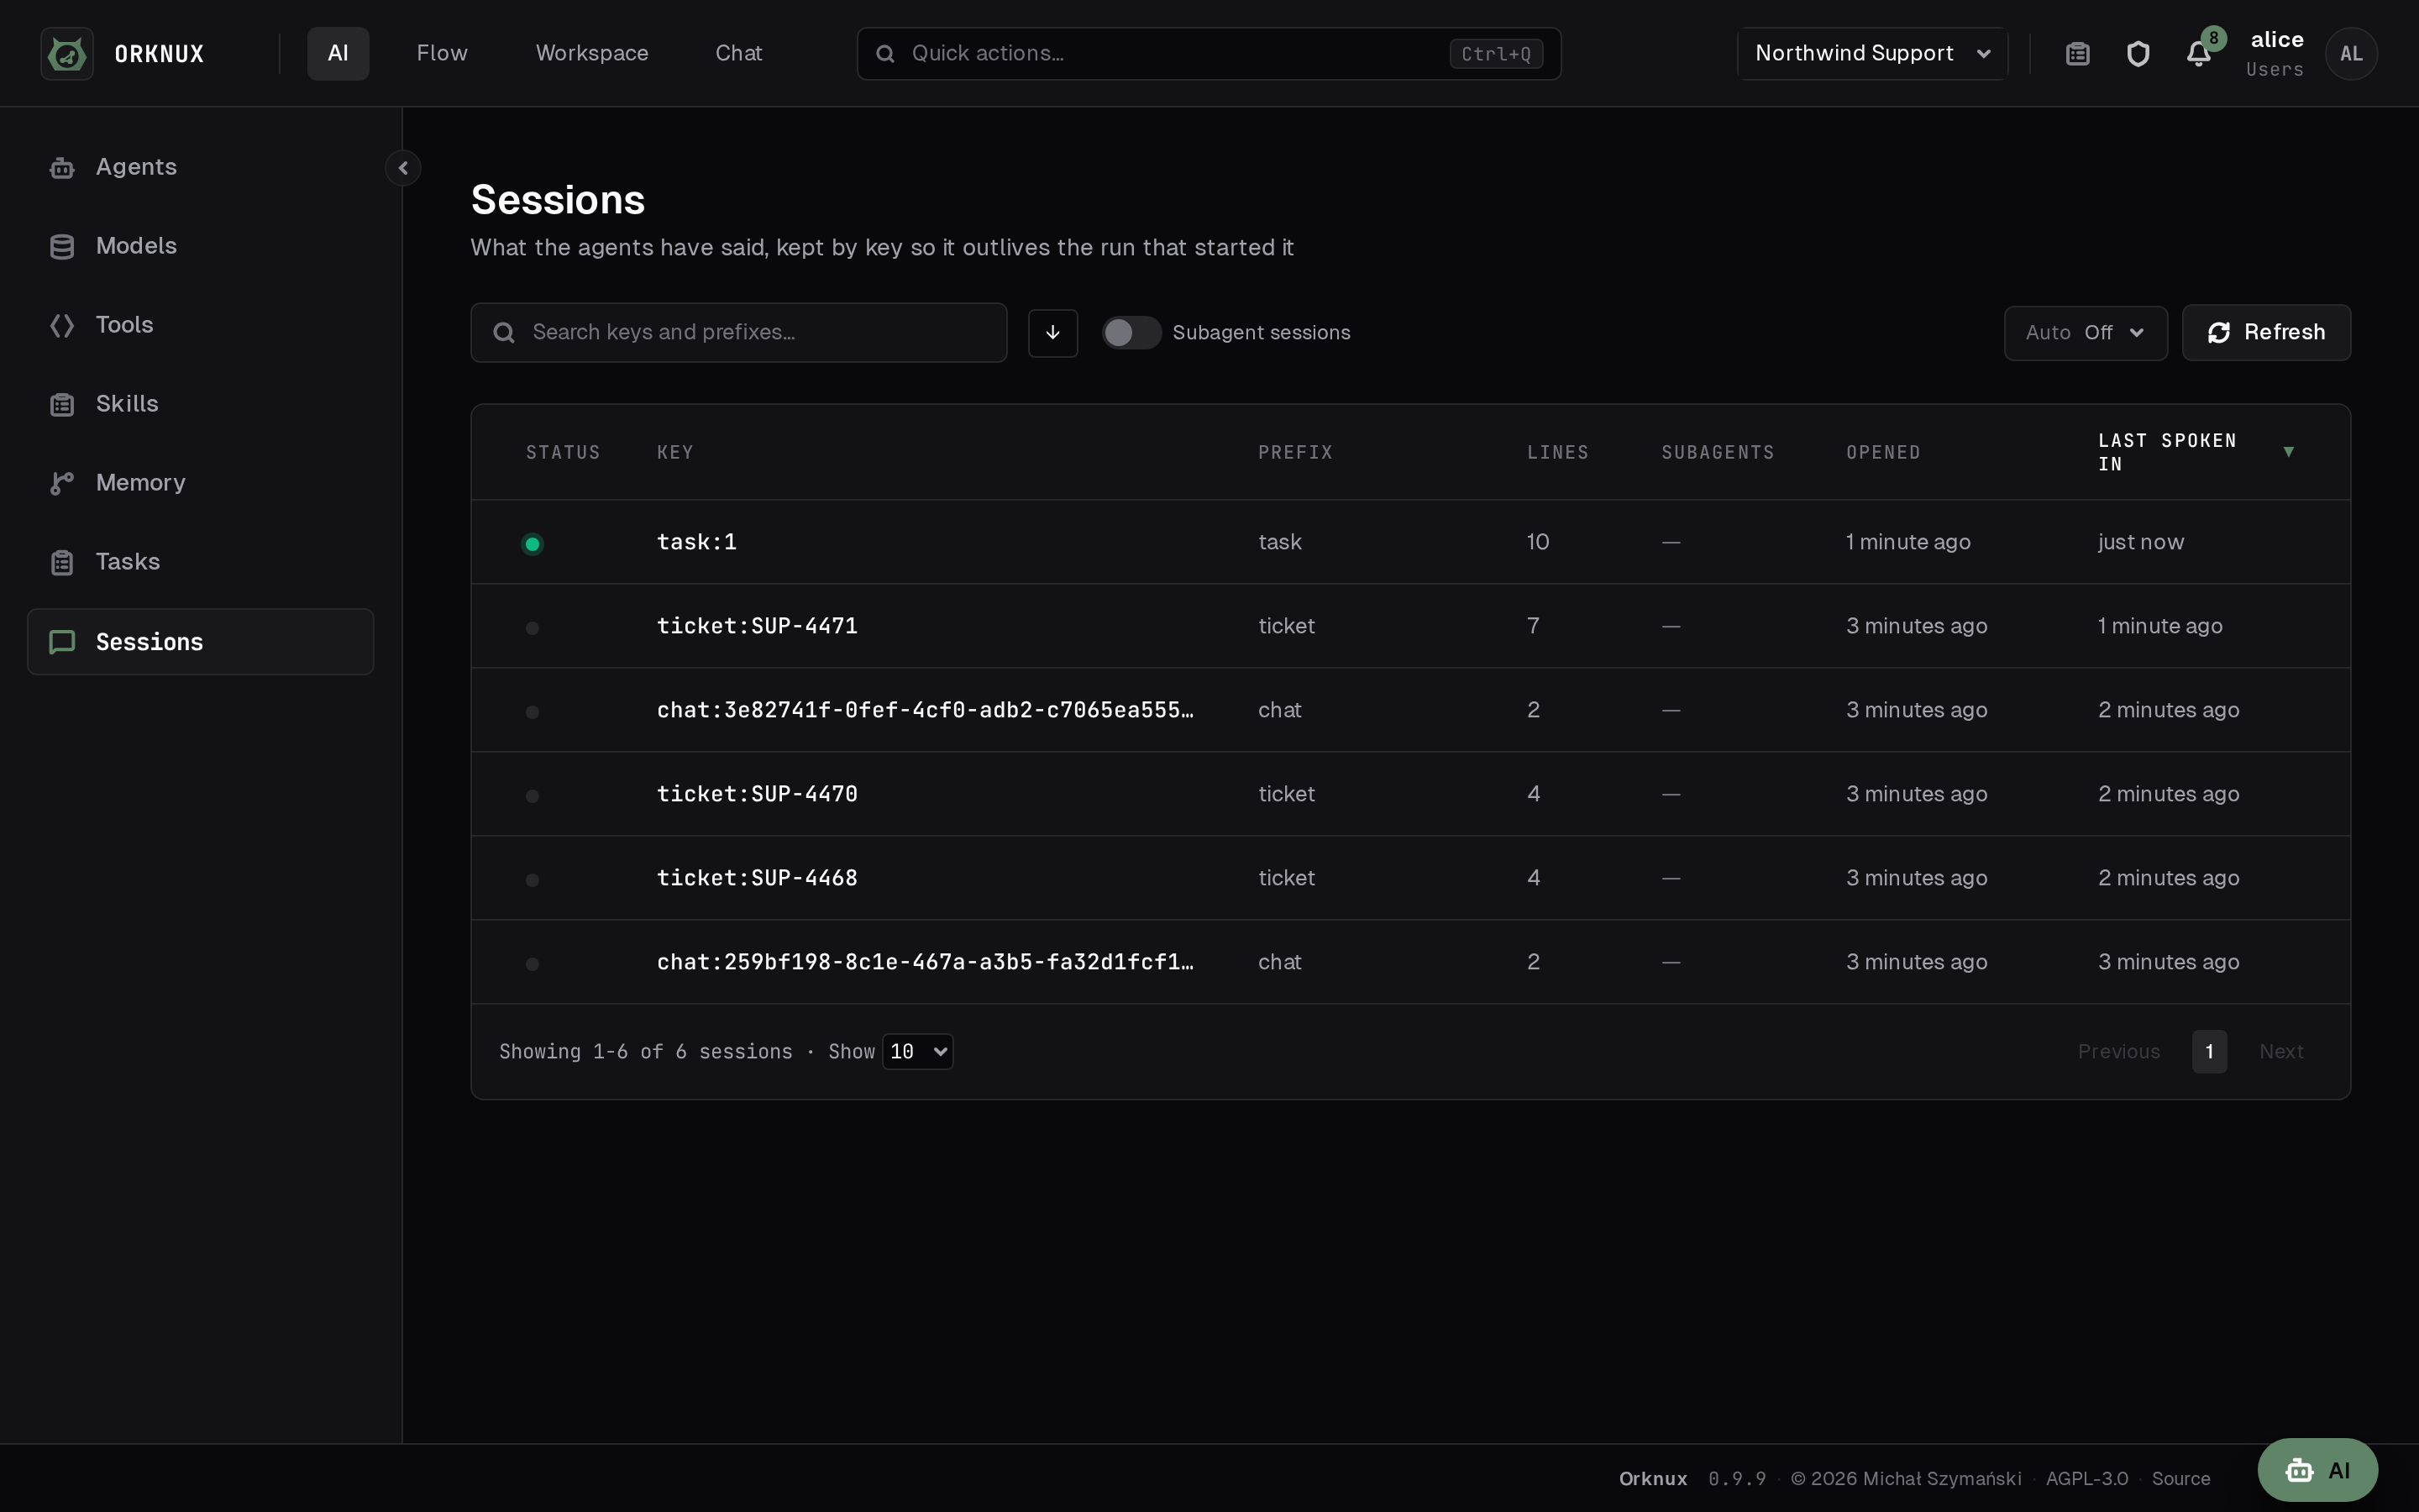Click the down-arrow button beside the search box
Screen dimensions: 2419x1512
(x=1052, y=333)
